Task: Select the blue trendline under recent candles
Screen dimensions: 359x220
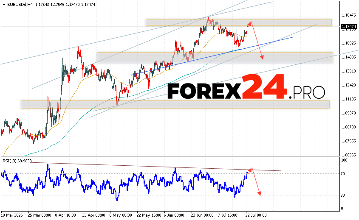Action: click(272, 42)
